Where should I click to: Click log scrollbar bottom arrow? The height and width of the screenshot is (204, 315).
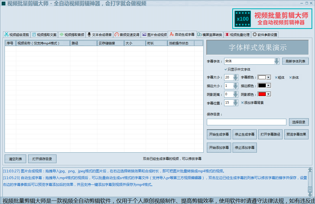[310, 194]
